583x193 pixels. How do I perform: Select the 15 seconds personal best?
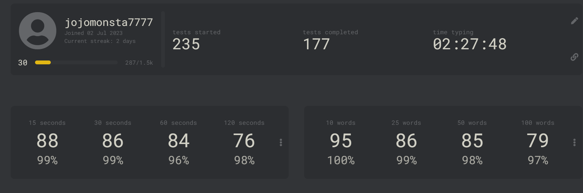47,141
